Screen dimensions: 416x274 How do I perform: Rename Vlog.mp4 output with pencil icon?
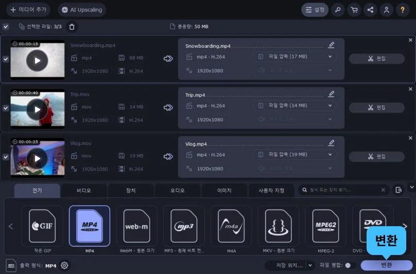[x=331, y=143]
